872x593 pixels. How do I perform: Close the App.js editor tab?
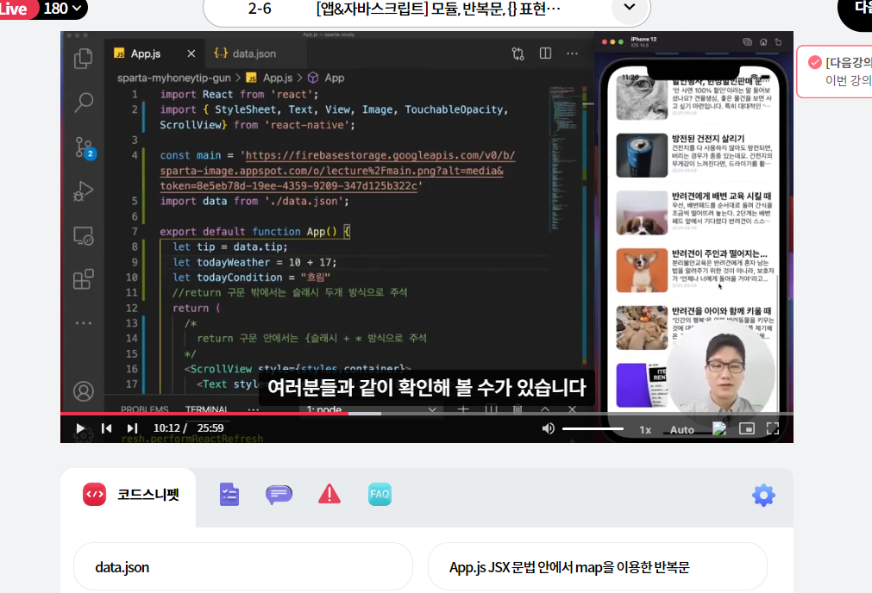(x=191, y=54)
